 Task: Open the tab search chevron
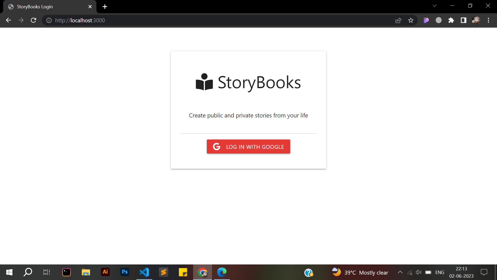pos(435,5)
